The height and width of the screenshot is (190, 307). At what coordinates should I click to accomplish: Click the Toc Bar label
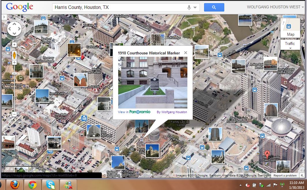click(x=88, y=25)
